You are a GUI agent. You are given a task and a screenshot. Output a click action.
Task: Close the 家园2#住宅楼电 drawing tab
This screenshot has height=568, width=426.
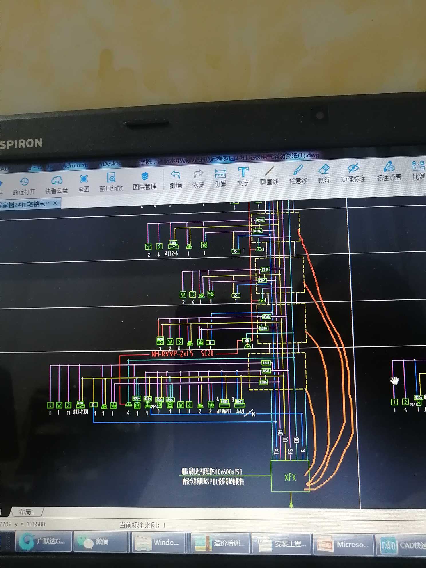55,203
